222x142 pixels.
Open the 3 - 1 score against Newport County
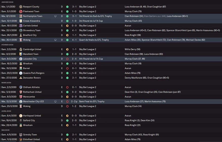[74, 7]
